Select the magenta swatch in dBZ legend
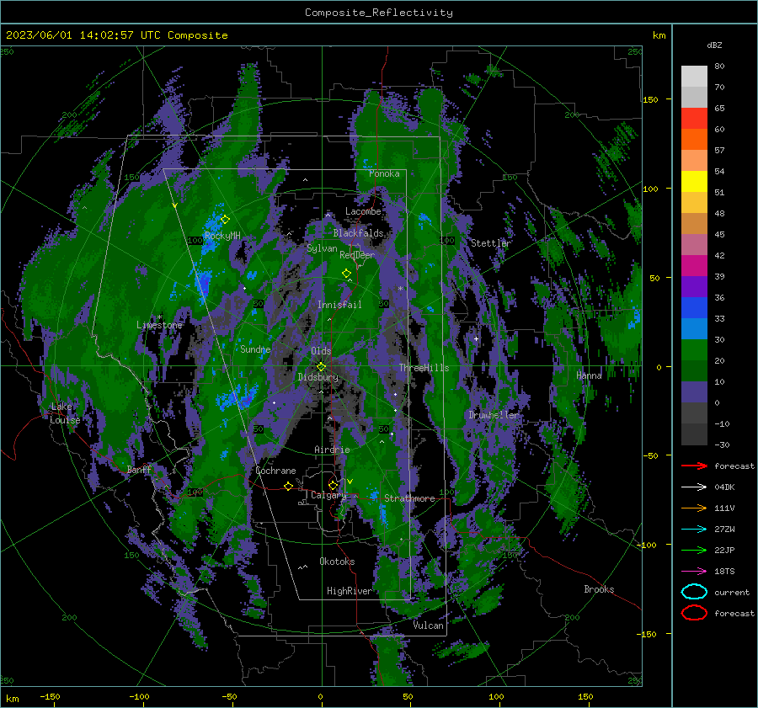Image resolution: width=758 pixels, height=708 pixels. click(x=694, y=265)
